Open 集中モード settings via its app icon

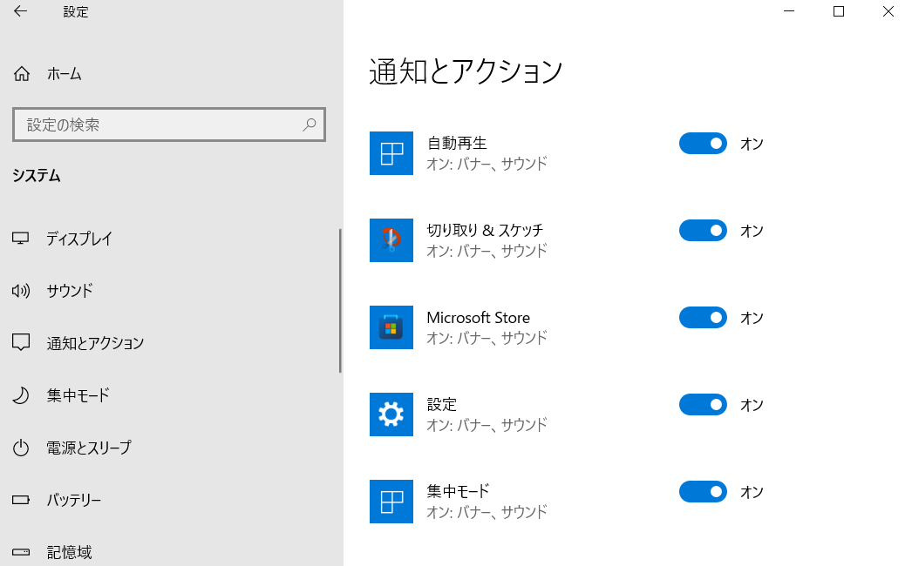point(391,502)
